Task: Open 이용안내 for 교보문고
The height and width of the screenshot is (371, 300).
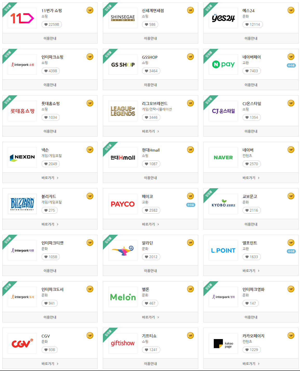Action: [x=251, y=224]
